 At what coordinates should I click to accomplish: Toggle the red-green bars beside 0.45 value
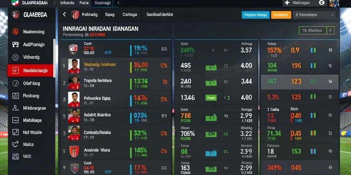(313, 133)
